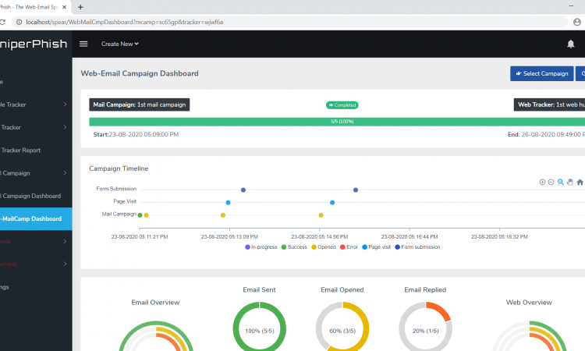Open the 'ngs' settings sidebar item

[5, 287]
